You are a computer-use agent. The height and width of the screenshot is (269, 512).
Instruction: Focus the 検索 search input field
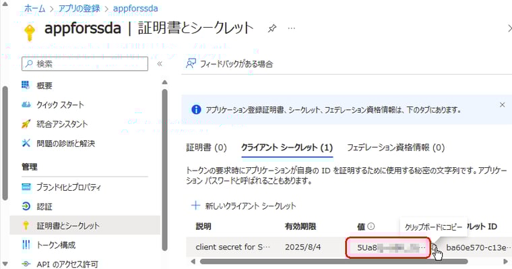pyautogui.click(x=85, y=64)
